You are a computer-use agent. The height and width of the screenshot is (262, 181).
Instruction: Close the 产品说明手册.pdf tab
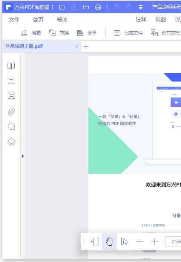click(x=77, y=47)
